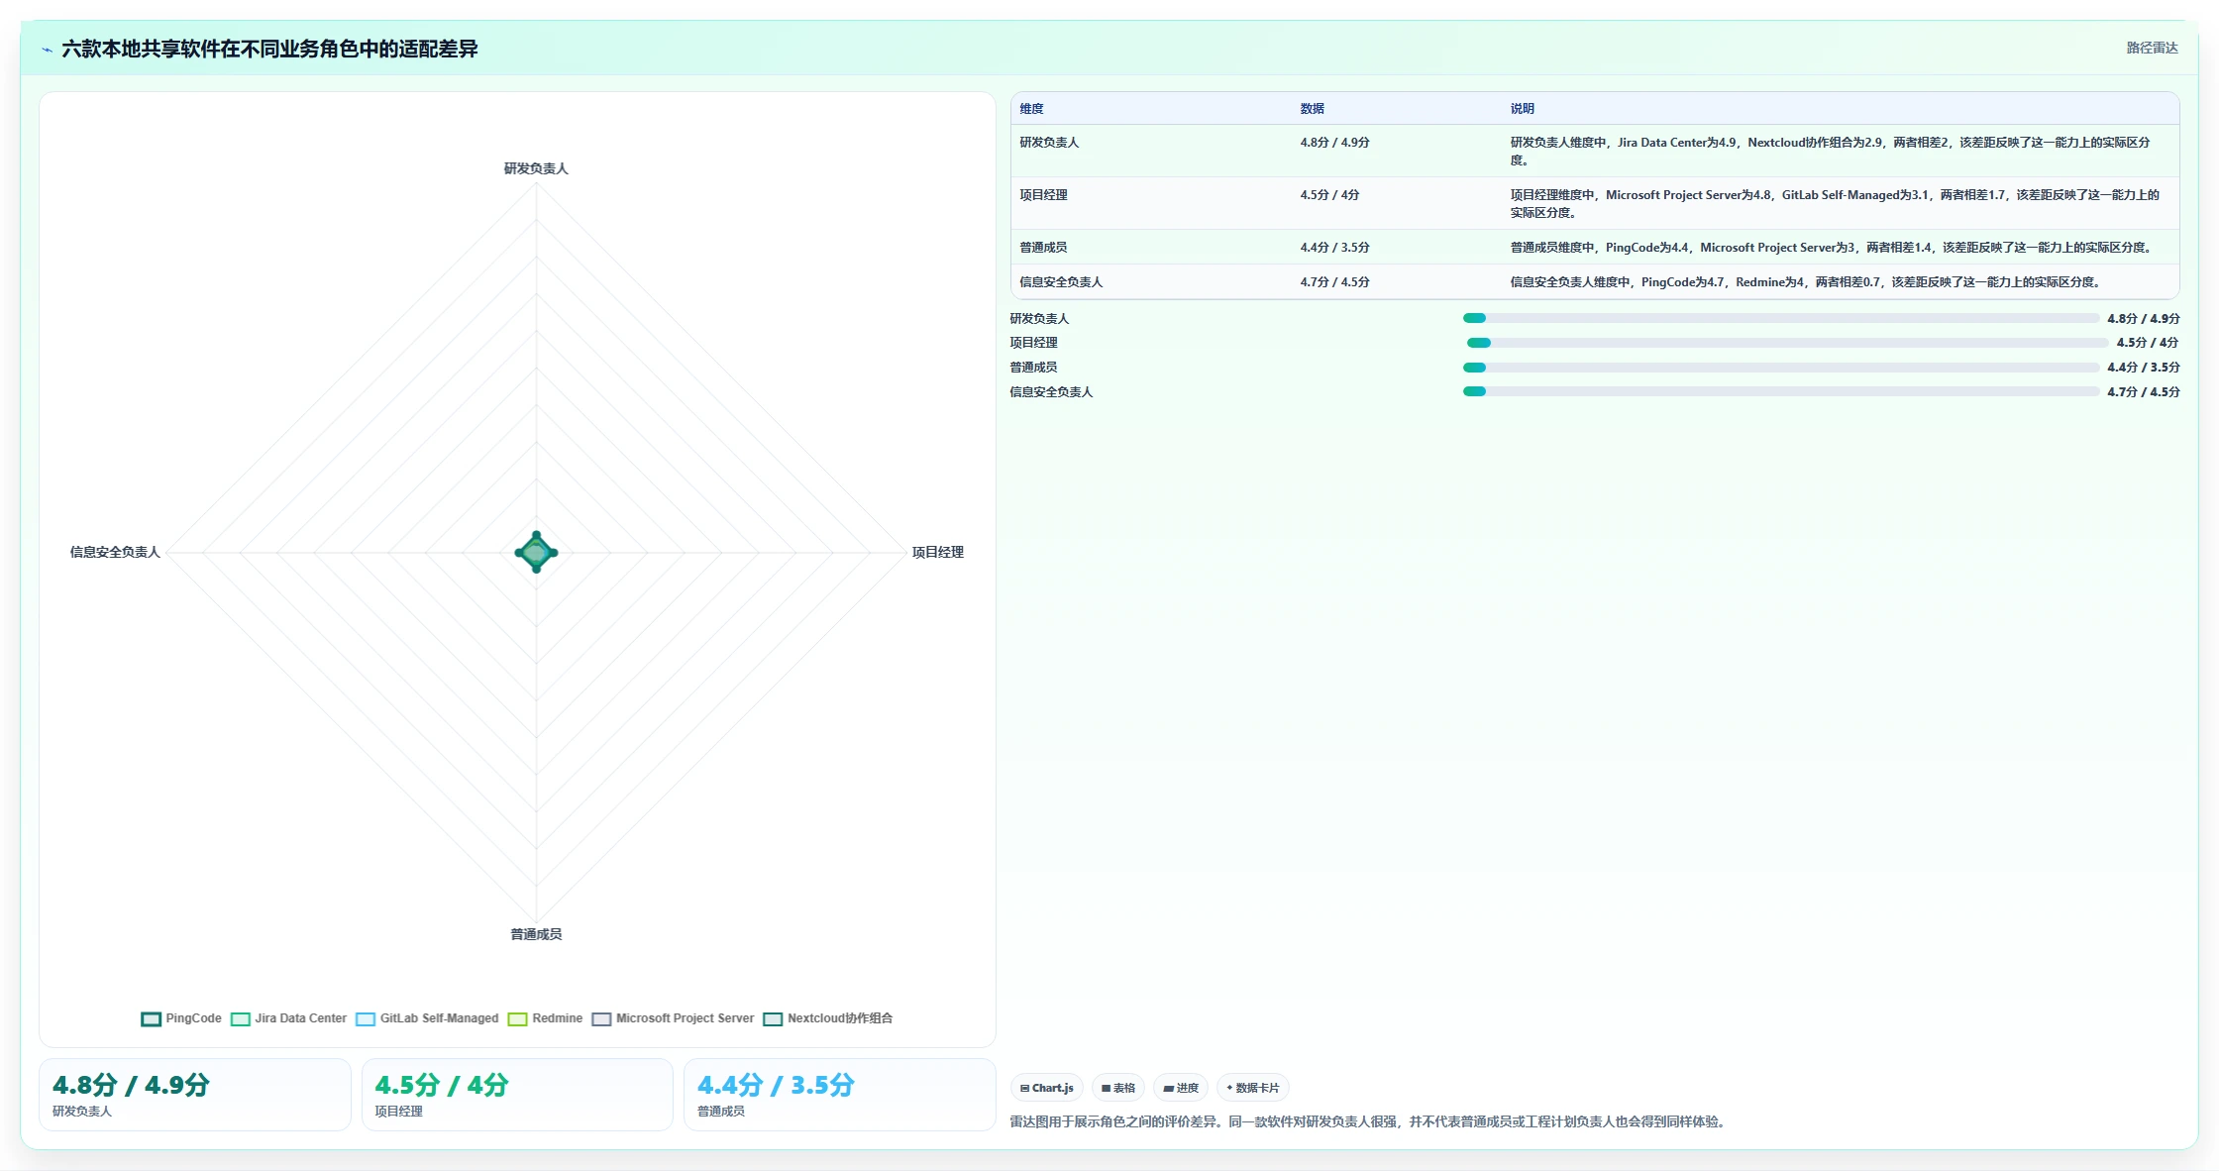Click the 数据 column header
This screenshot has height=1171, width=2219.
coord(1312,109)
